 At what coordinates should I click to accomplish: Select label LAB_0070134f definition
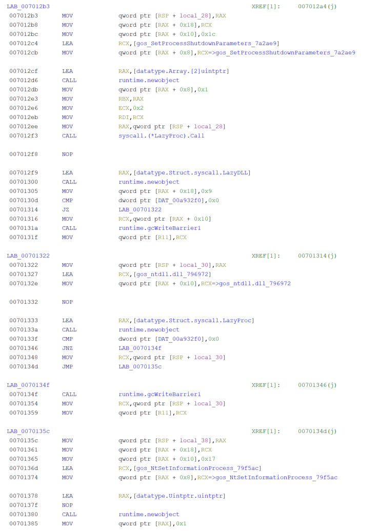(28, 385)
